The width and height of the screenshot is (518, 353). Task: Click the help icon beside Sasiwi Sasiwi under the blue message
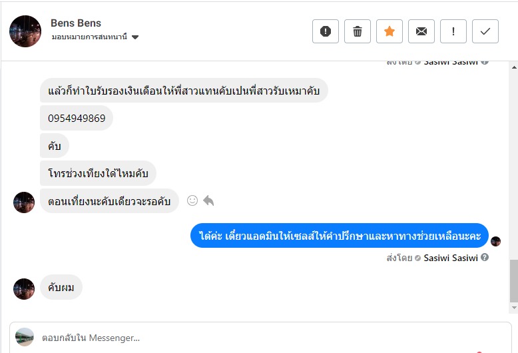[485, 257]
